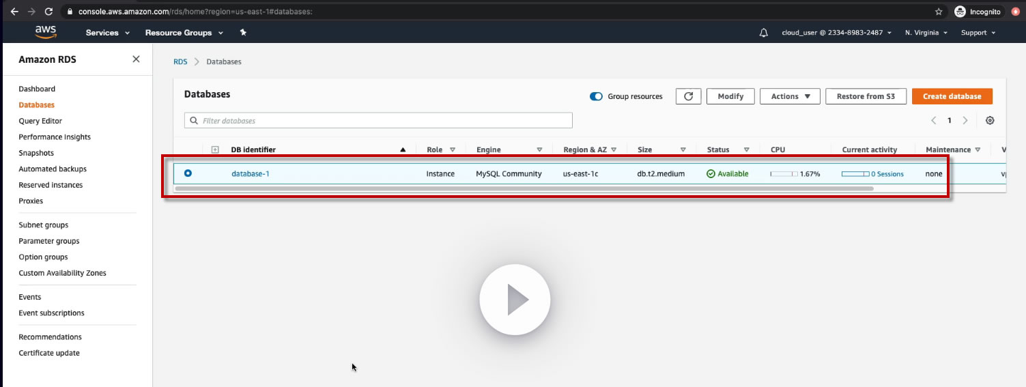The width and height of the screenshot is (1026, 387).
Task: Expand all rows using plus box icon
Action: tap(215, 149)
